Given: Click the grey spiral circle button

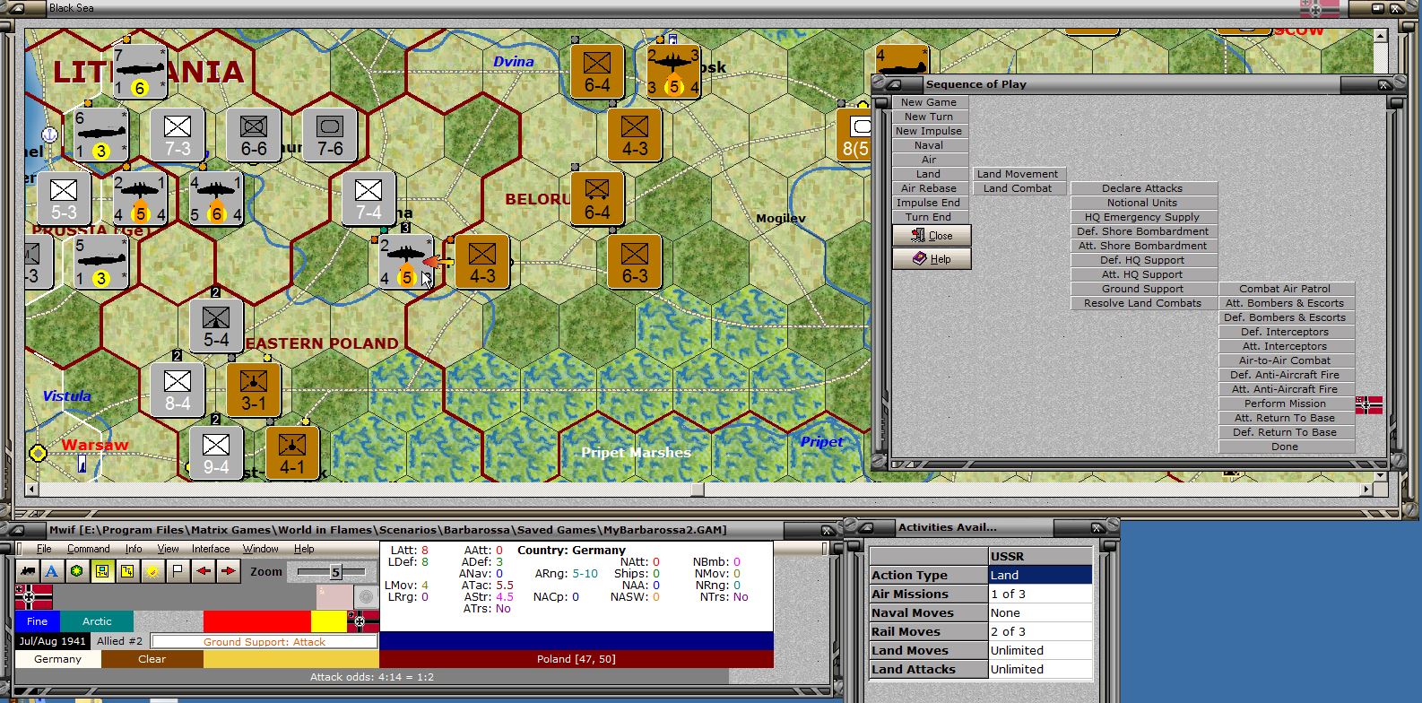Looking at the screenshot, I should point(365,597).
